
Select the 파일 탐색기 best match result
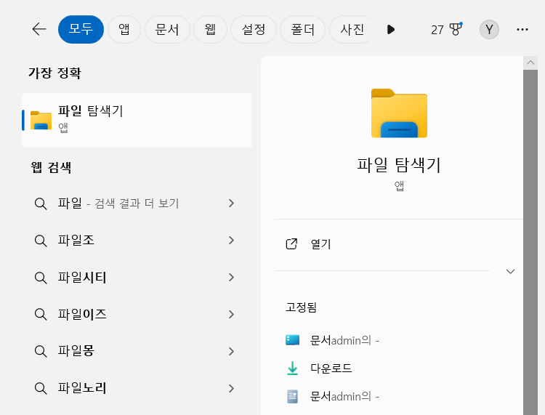pyautogui.click(x=137, y=120)
